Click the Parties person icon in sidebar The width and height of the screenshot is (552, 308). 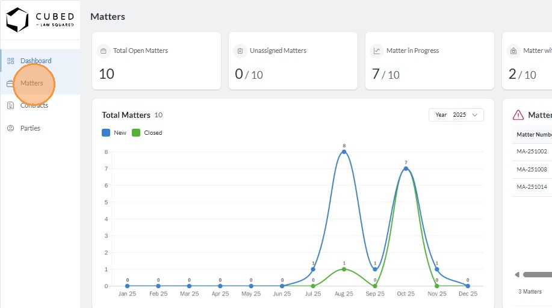pyautogui.click(x=10, y=128)
